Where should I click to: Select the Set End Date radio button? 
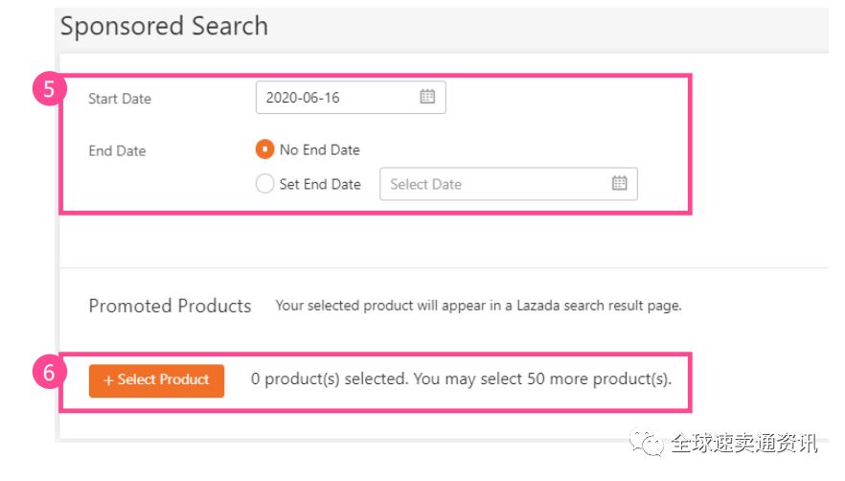[x=264, y=184]
